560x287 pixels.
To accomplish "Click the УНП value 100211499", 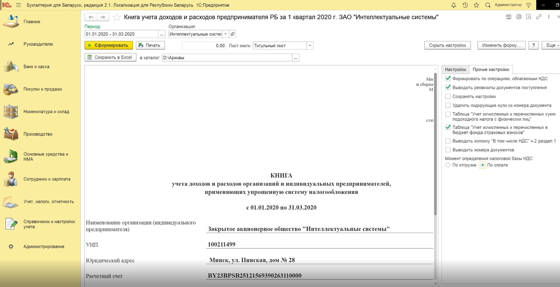I will (221, 244).
